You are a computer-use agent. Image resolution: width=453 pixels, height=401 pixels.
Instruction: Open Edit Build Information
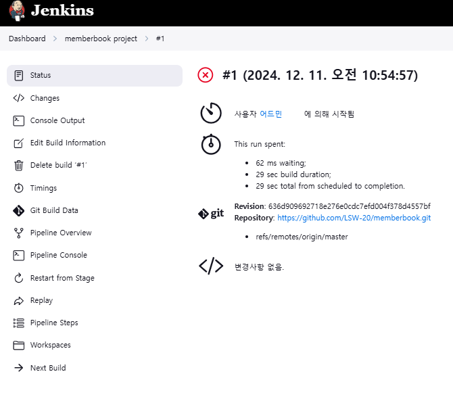coord(68,143)
